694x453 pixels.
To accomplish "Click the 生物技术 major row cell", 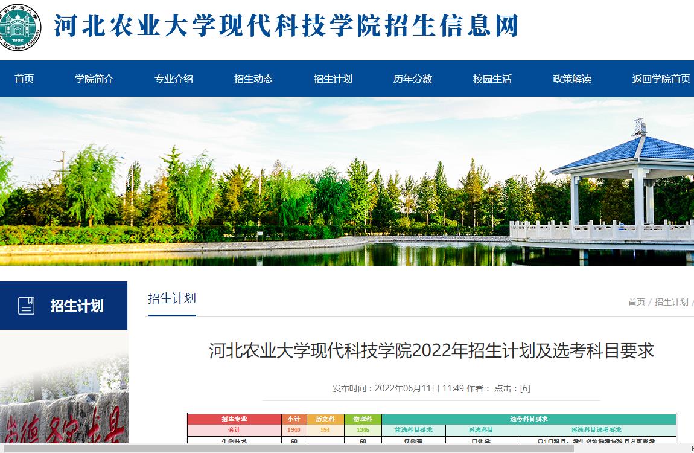I will (235, 440).
